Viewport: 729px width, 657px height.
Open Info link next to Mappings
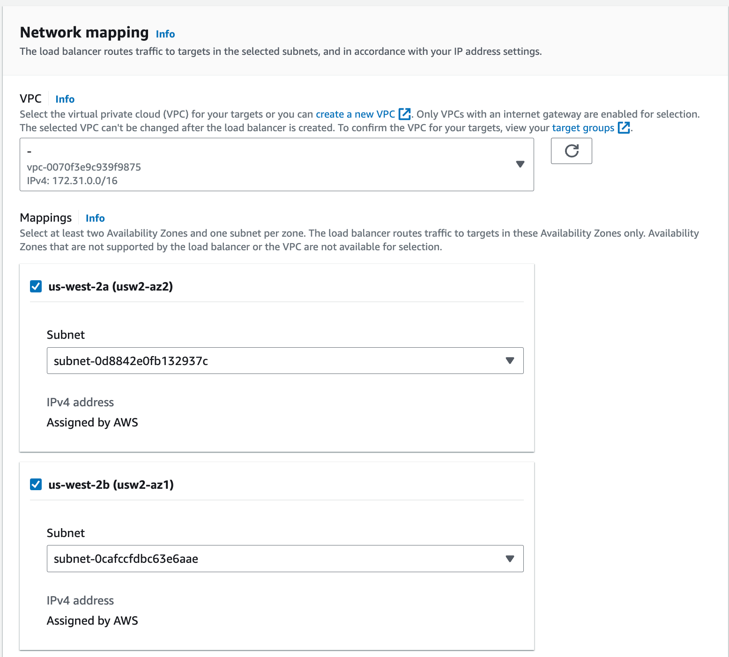click(x=95, y=218)
